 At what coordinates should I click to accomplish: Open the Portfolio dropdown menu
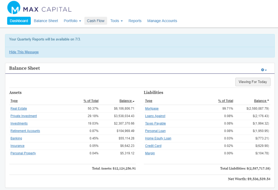coord(72,21)
